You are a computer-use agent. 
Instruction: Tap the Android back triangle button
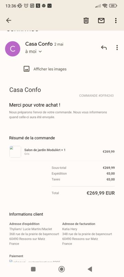[x=90, y=269]
